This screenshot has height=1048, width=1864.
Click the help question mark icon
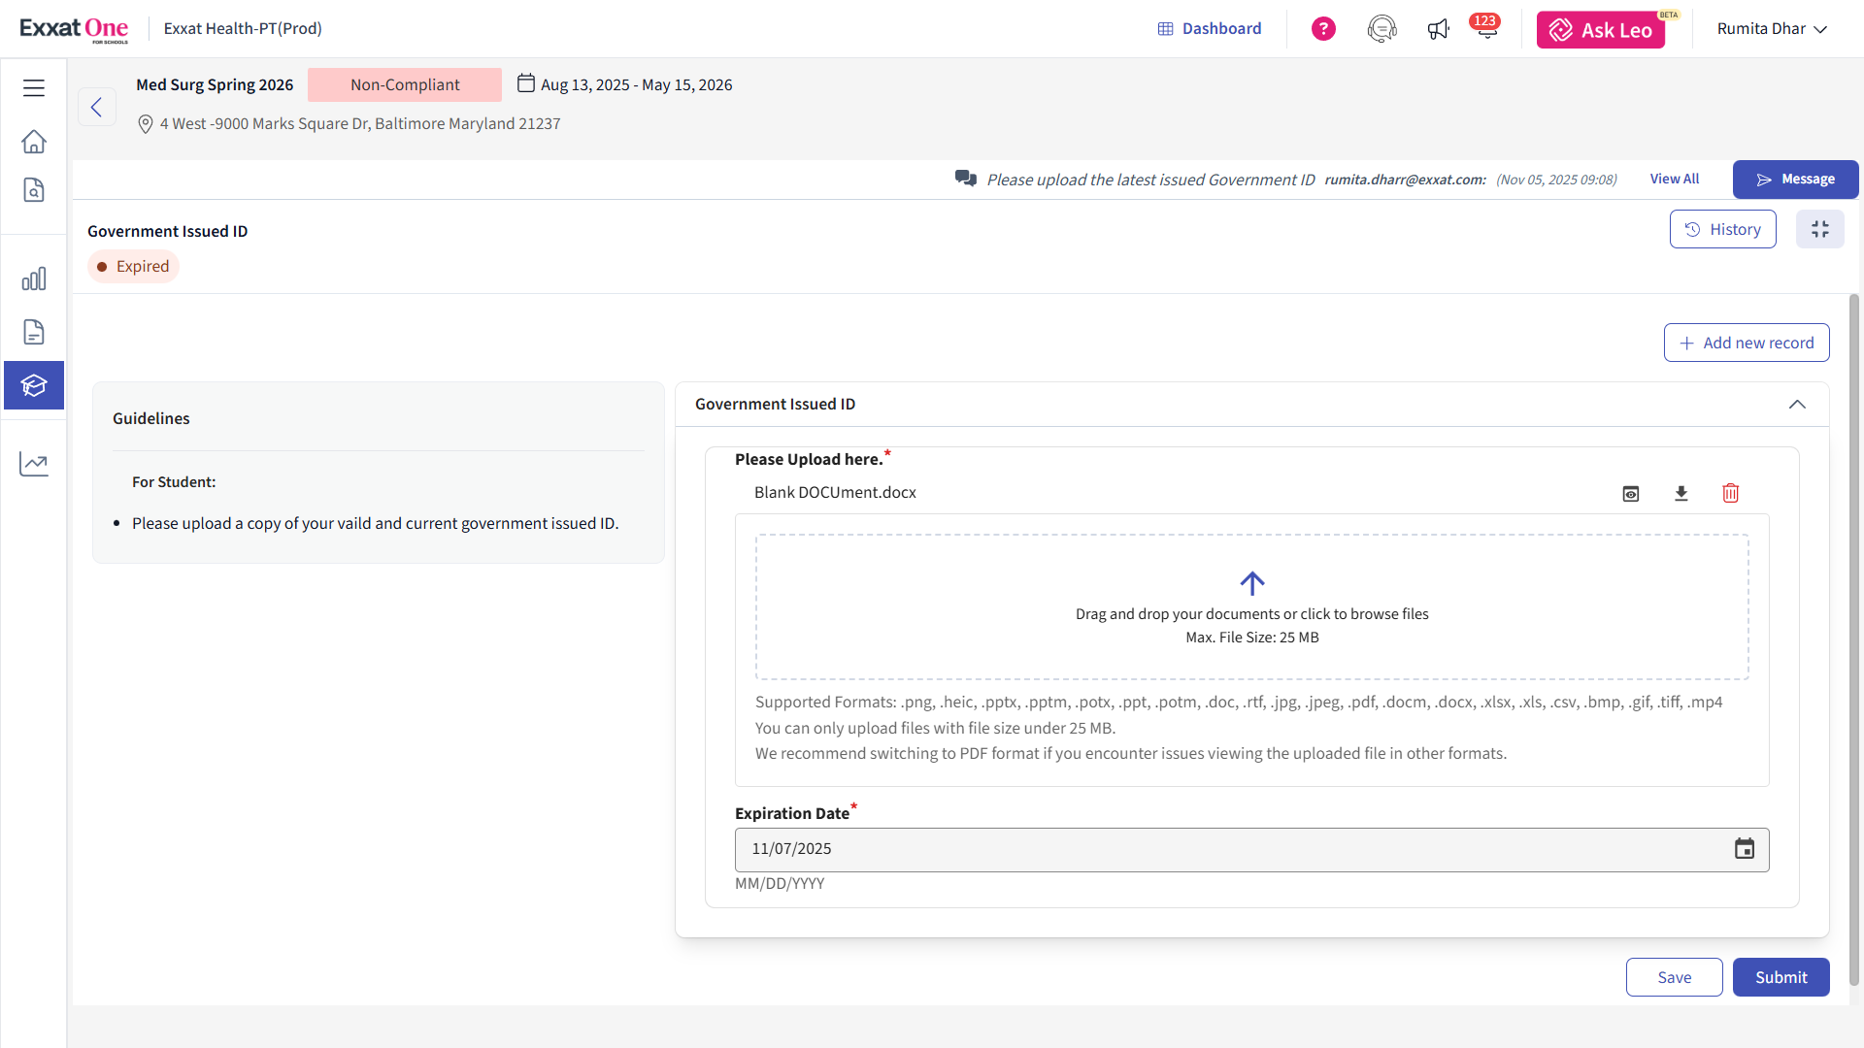tap(1323, 29)
